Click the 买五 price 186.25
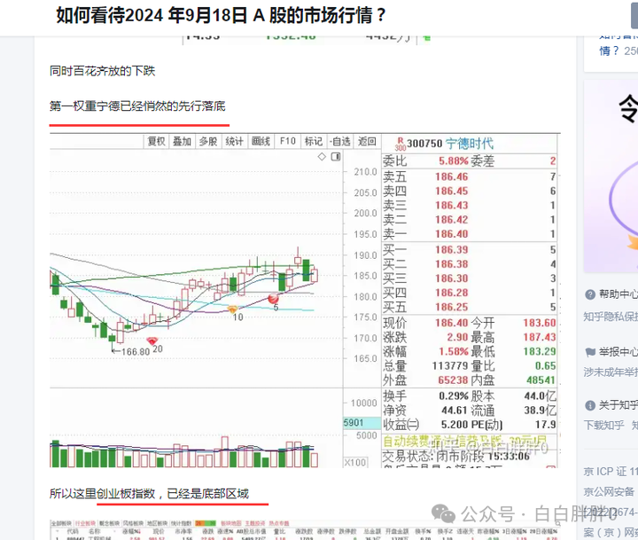 [x=451, y=307]
